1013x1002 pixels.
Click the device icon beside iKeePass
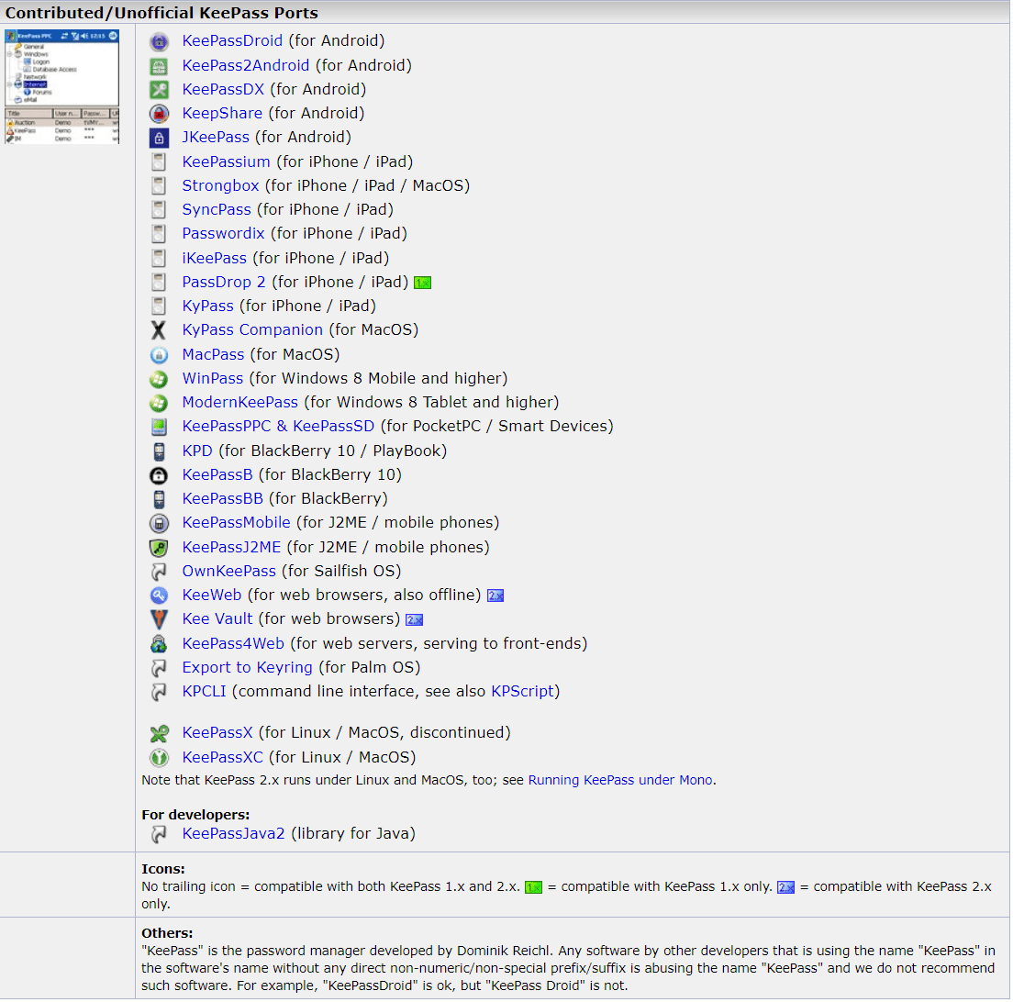coord(159,259)
